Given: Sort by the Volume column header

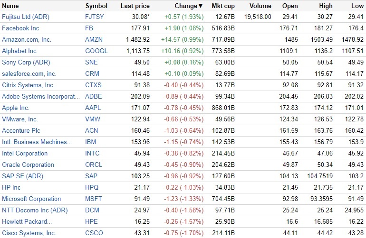Looking at the screenshot, I should [260, 6].
